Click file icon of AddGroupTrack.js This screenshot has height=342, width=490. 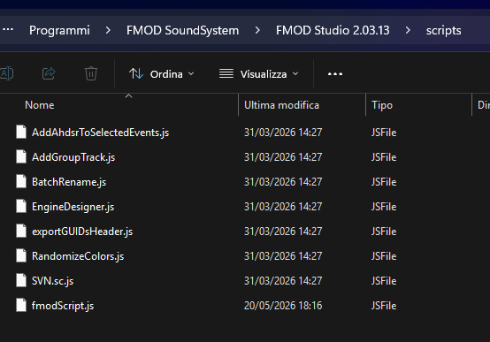coord(21,156)
